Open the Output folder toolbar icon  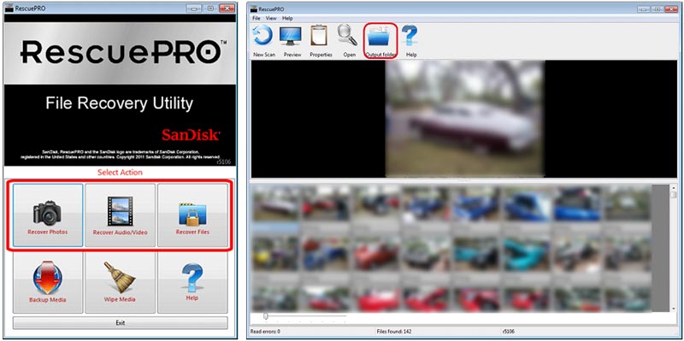click(x=380, y=40)
